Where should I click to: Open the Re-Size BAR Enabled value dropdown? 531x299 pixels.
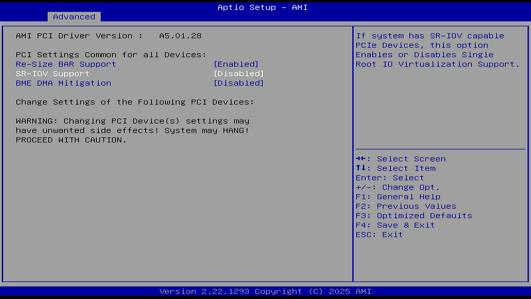click(x=236, y=64)
